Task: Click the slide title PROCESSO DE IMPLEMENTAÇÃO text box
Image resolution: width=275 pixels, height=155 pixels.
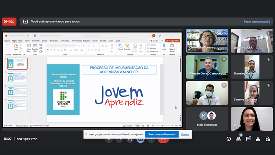Action: (x=119, y=70)
